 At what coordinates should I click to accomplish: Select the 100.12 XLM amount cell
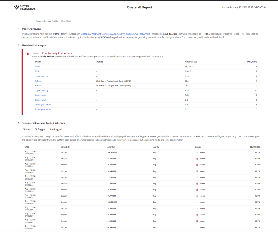(112, 152)
